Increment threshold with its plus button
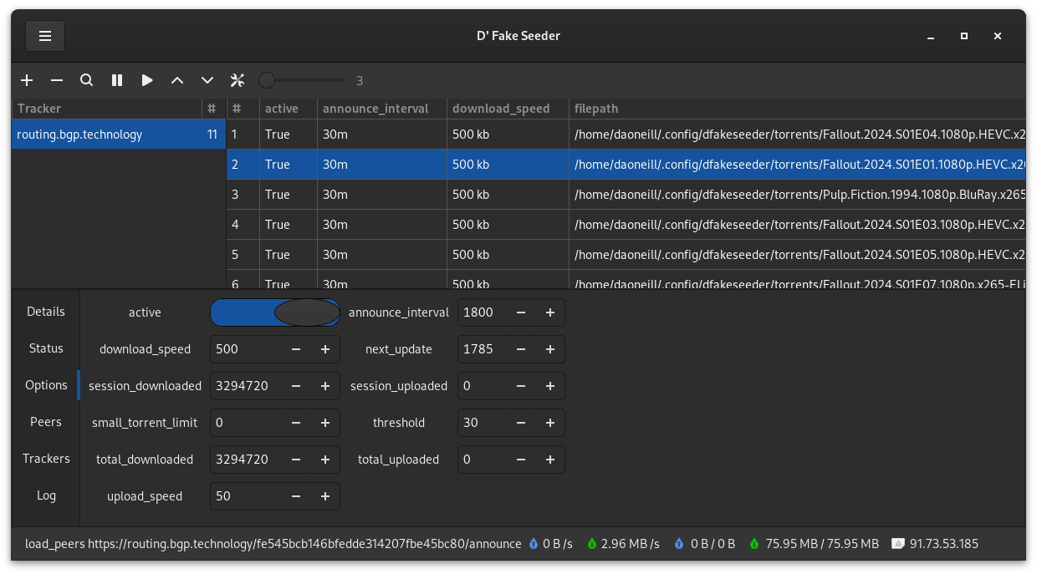The width and height of the screenshot is (1037, 574). [549, 423]
